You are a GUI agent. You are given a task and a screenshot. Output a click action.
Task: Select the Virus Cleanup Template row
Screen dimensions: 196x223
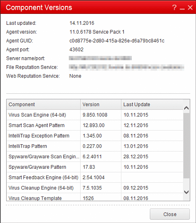click(x=95, y=197)
